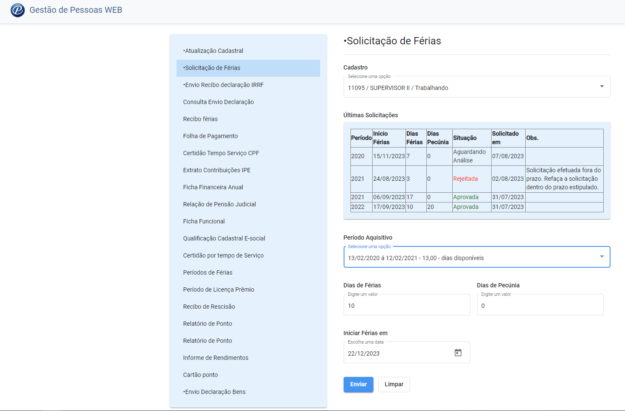
Task: Click the Aprovada status for 06/09/2023 row
Action: (466, 197)
